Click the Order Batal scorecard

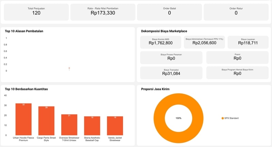point(169,12)
